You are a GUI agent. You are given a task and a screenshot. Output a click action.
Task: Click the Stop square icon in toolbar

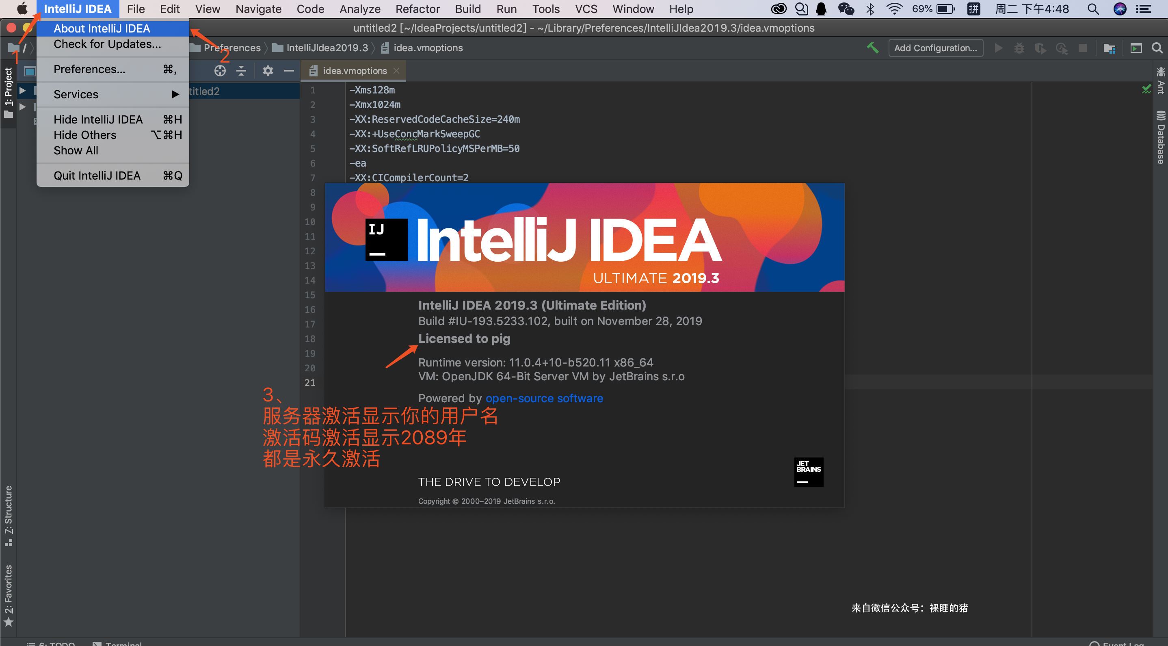tap(1083, 48)
